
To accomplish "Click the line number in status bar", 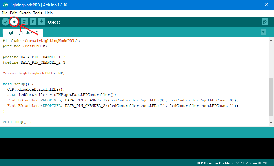I will [3, 163].
